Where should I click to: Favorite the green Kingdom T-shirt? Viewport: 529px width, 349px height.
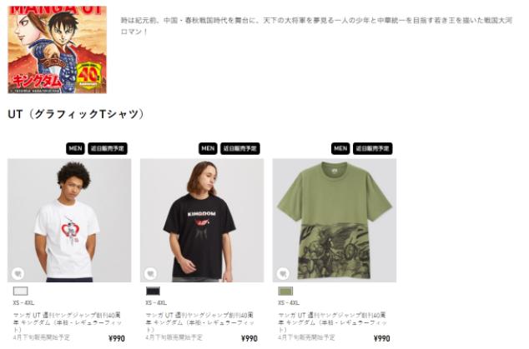click(283, 273)
